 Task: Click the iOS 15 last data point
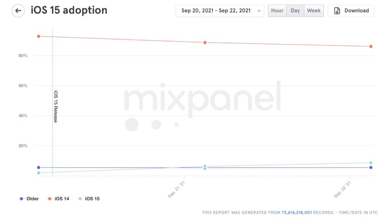click(371, 163)
